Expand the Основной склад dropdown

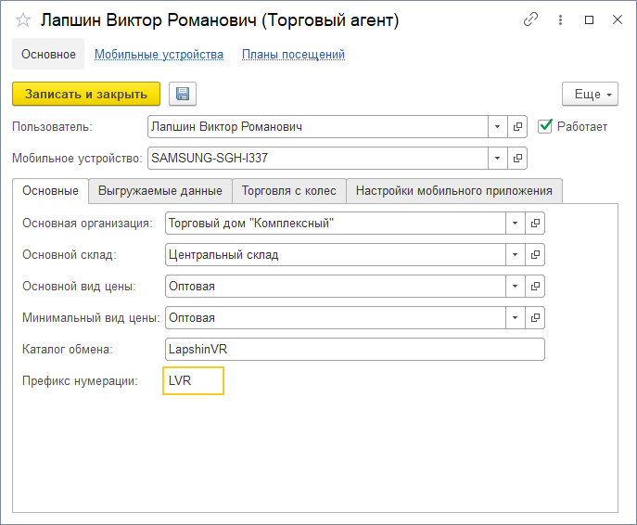[x=515, y=254]
